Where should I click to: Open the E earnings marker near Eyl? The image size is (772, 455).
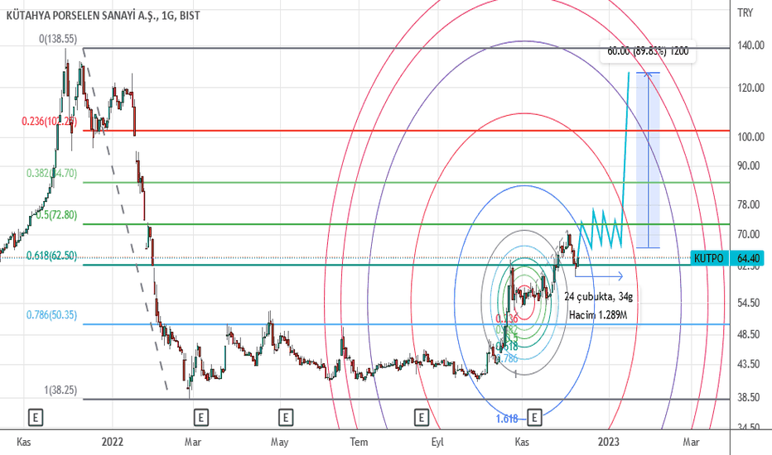coord(421,418)
